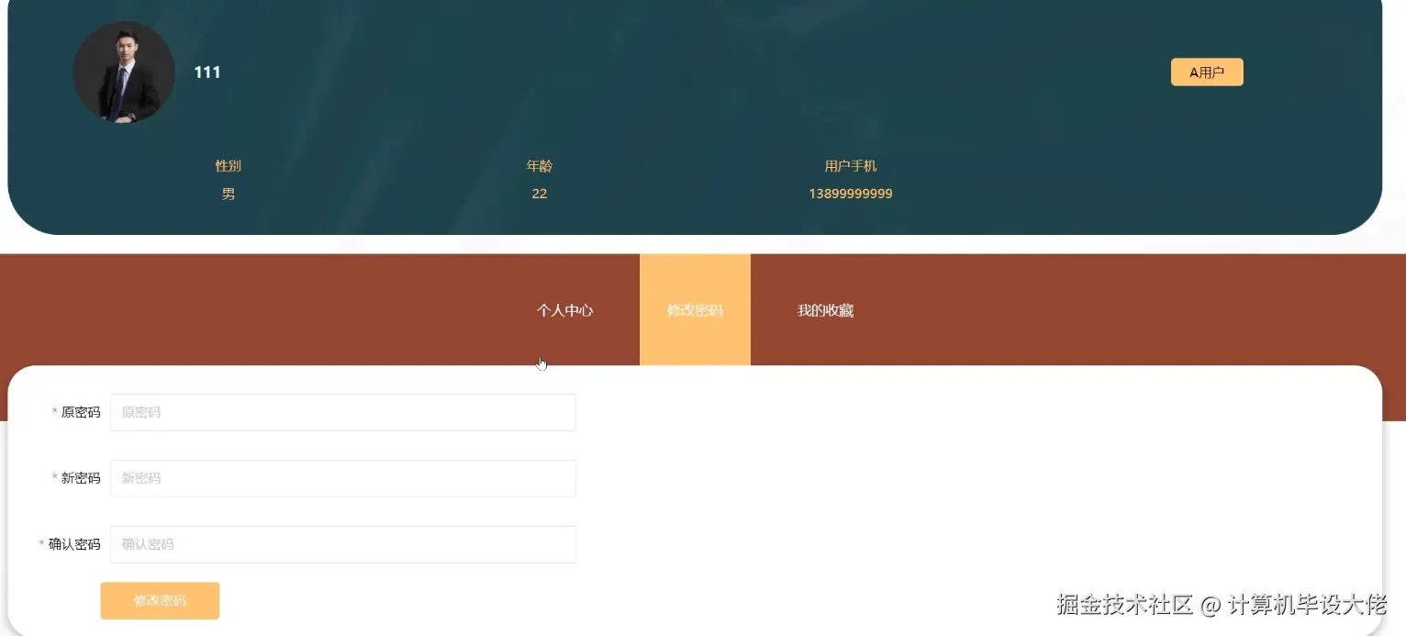Switch to the 个人中心 tab
The height and width of the screenshot is (636, 1406).
[564, 309]
